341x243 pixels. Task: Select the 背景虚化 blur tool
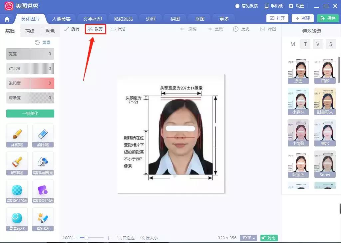click(x=17, y=219)
